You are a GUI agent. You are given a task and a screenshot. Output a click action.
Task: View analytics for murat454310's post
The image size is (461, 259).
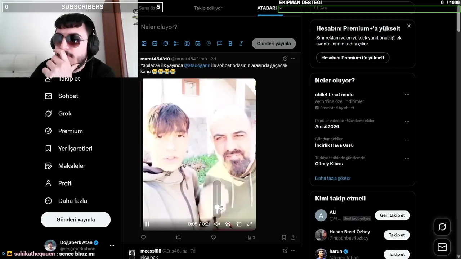tap(251, 237)
